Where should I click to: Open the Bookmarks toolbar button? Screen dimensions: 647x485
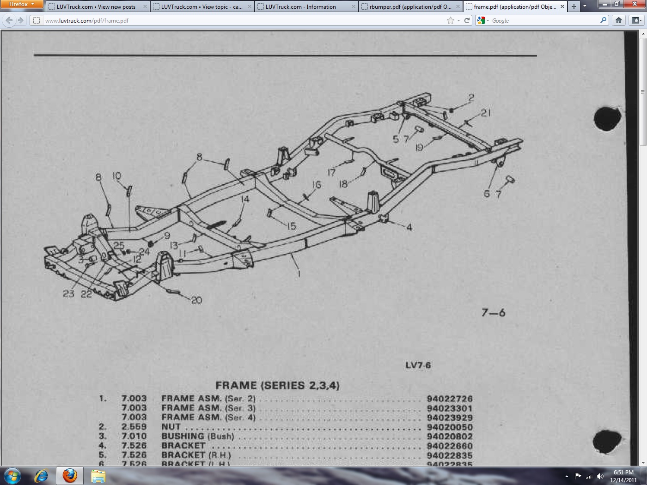point(636,20)
